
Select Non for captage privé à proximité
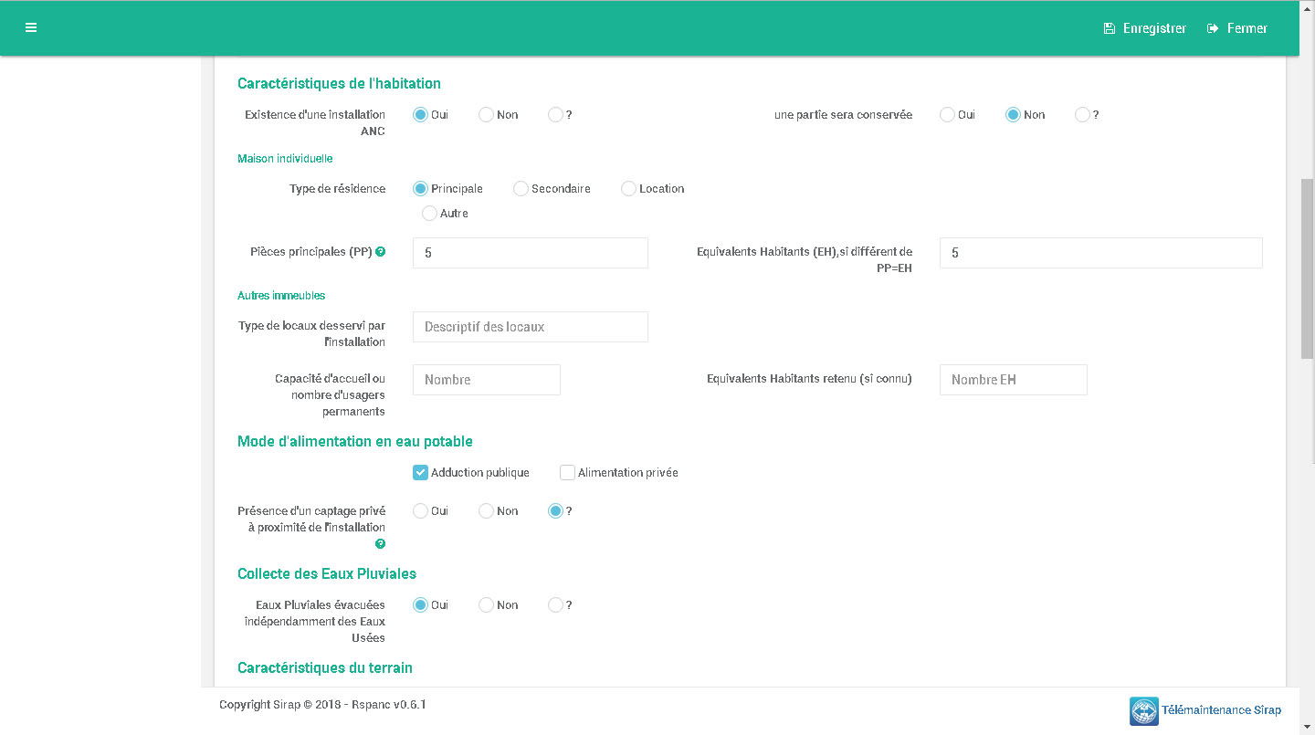point(486,511)
